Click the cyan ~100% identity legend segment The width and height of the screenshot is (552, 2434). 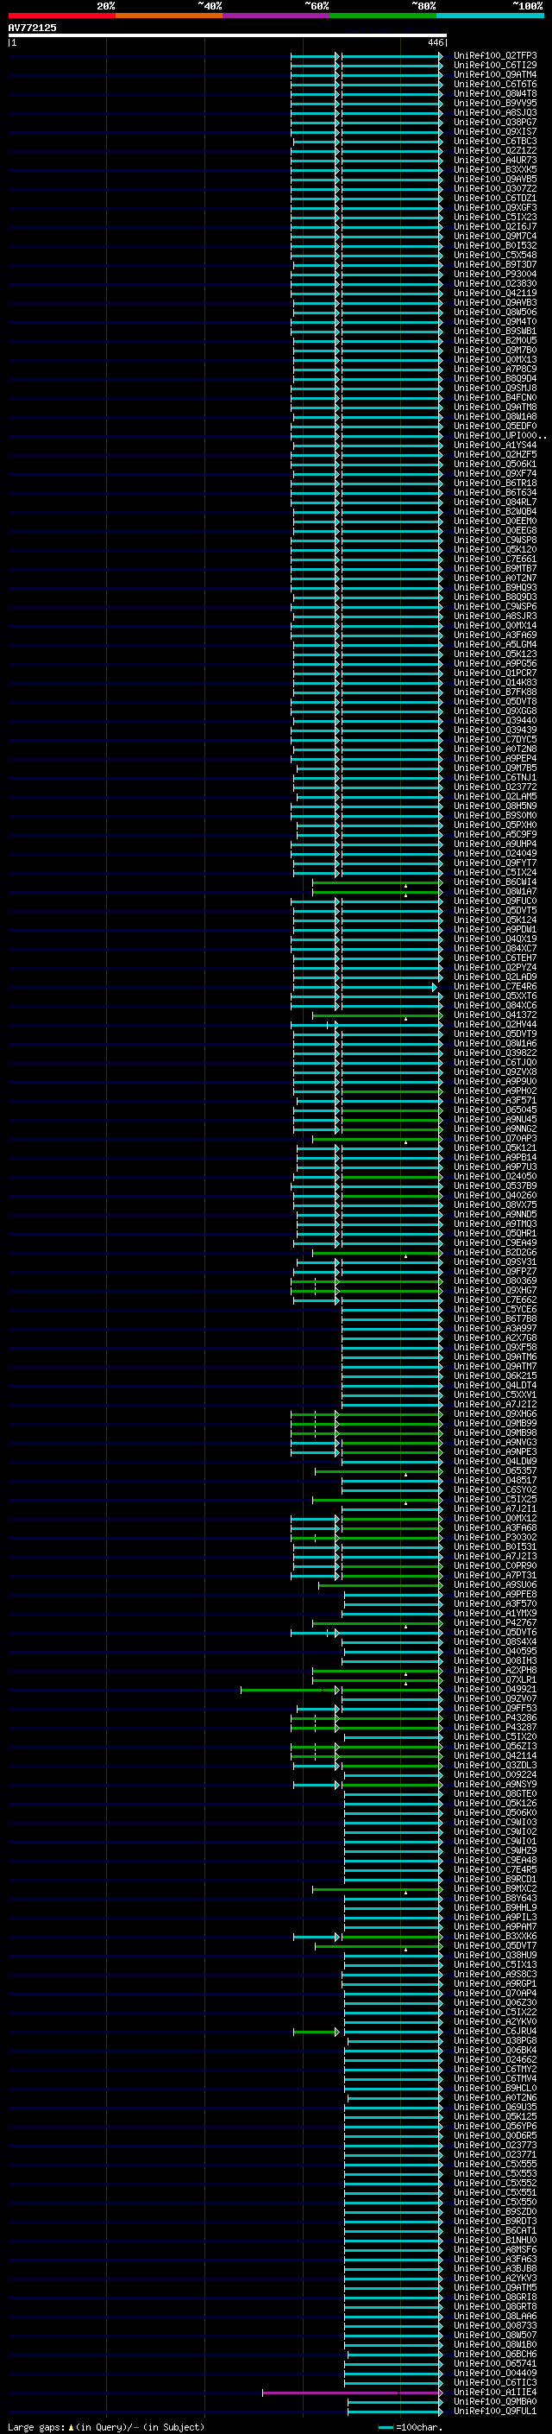tap(490, 16)
